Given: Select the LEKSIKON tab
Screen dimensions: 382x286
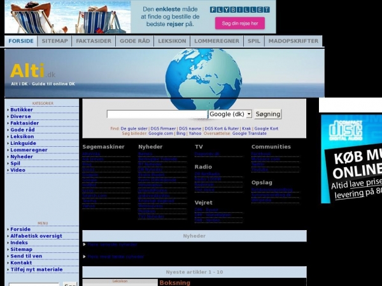Looking at the screenshot, I should coord(172,41).
